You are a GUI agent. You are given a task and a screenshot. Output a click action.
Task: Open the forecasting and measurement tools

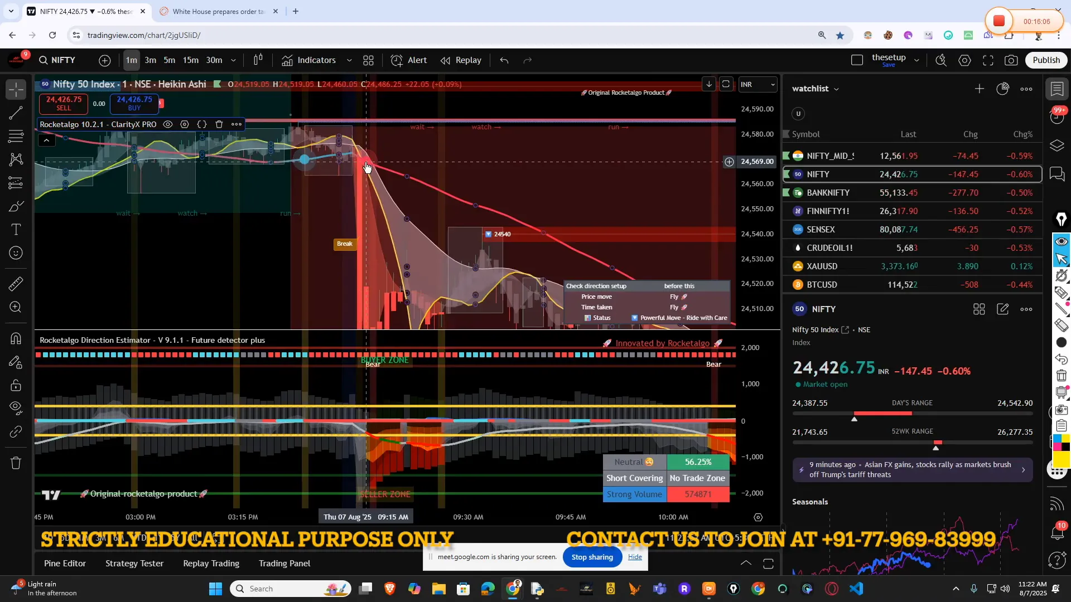coord(16,183)
